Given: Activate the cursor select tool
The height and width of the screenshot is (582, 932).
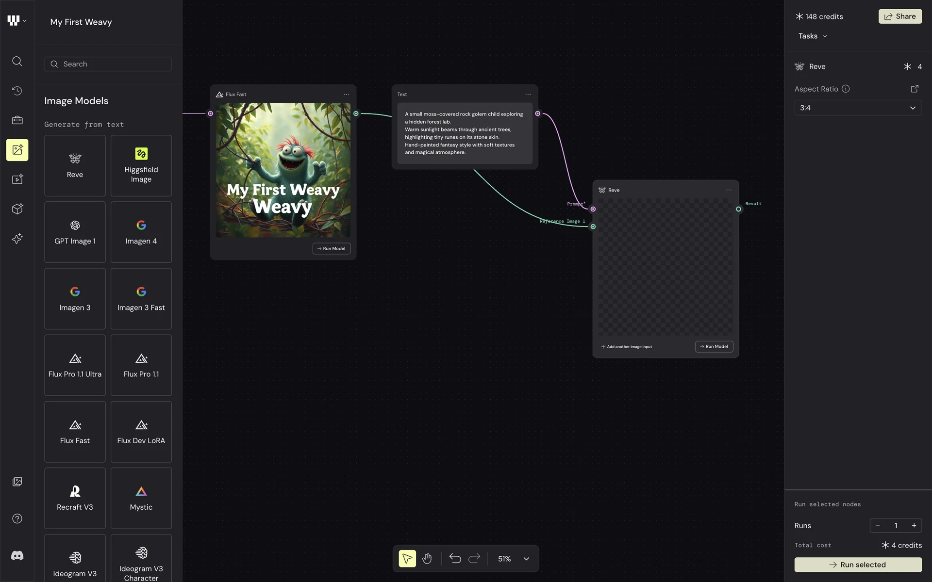Looking at the screenshot, I should pos(407,558).
